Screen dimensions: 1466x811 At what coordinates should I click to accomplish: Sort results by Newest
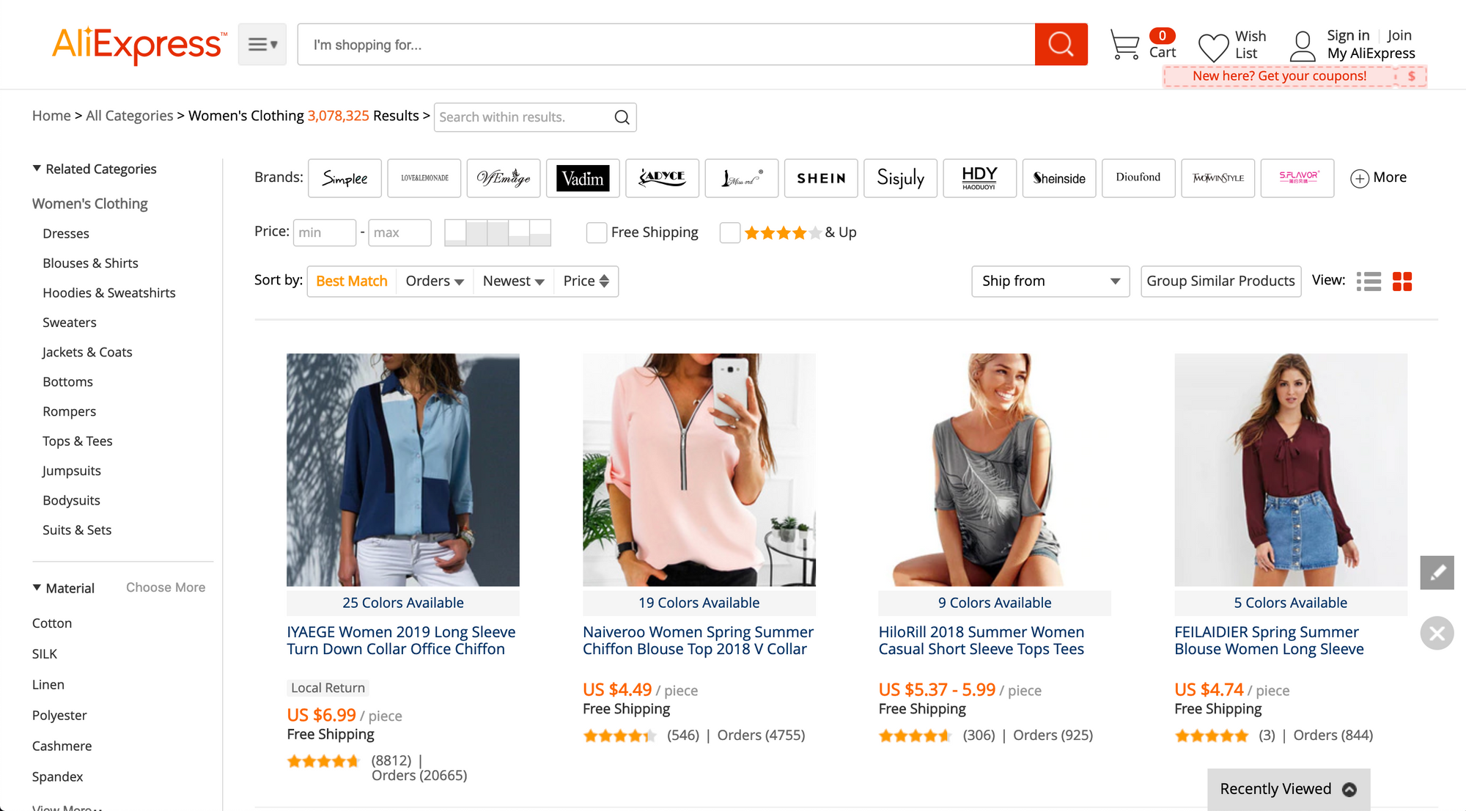click(512, 282)
